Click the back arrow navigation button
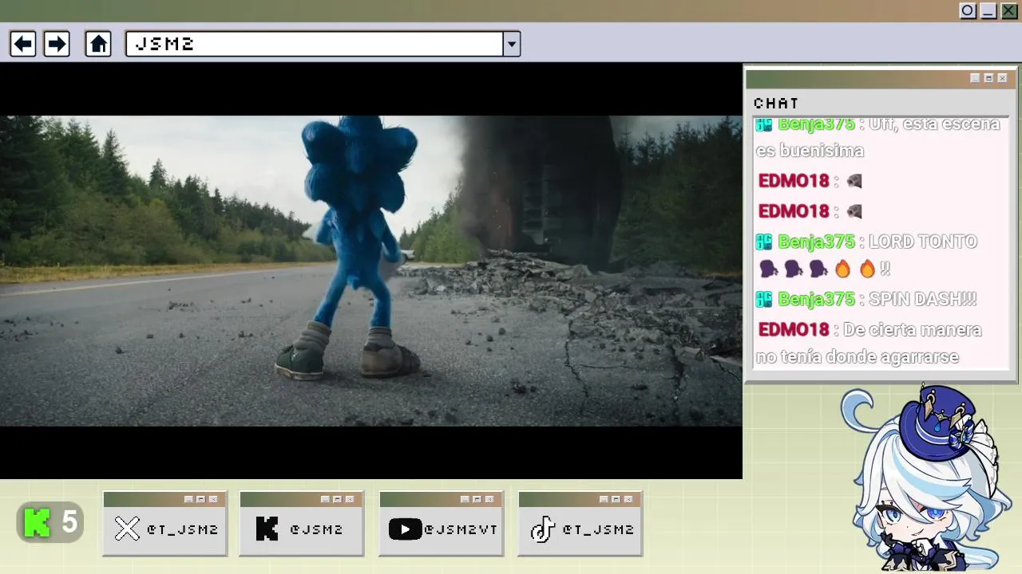 (x=23, y=44)
